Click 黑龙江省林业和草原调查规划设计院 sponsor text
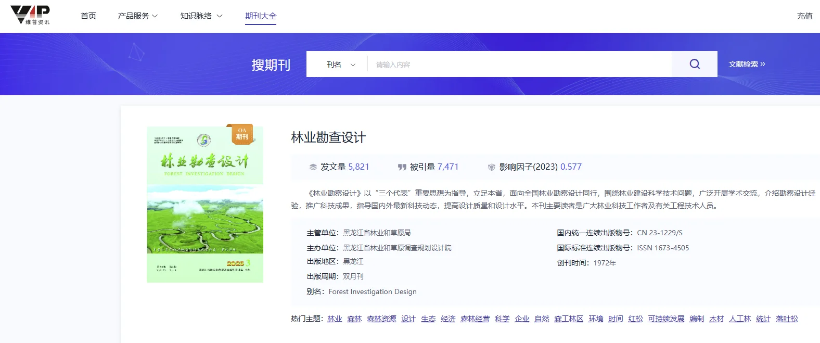 (x=397, y=248)
